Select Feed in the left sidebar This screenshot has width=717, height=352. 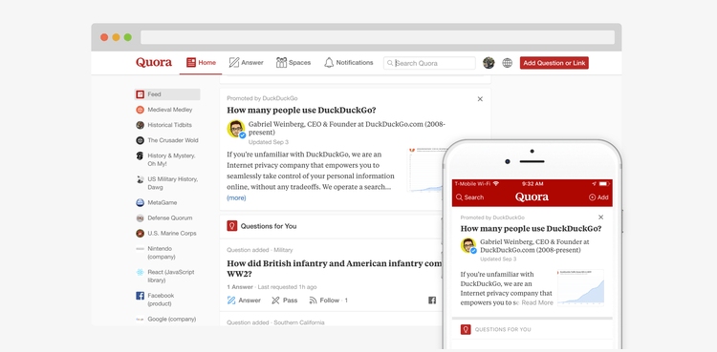point(167,94)
